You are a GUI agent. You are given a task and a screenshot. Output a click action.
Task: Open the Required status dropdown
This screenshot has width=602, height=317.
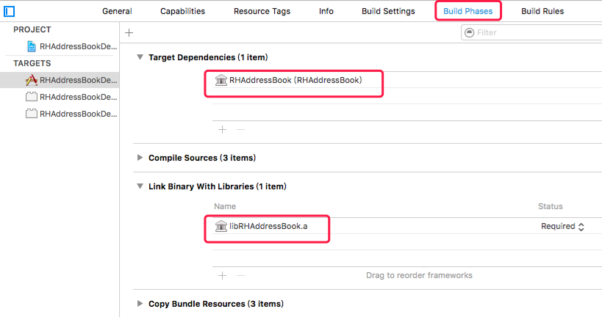click(563, 226)
